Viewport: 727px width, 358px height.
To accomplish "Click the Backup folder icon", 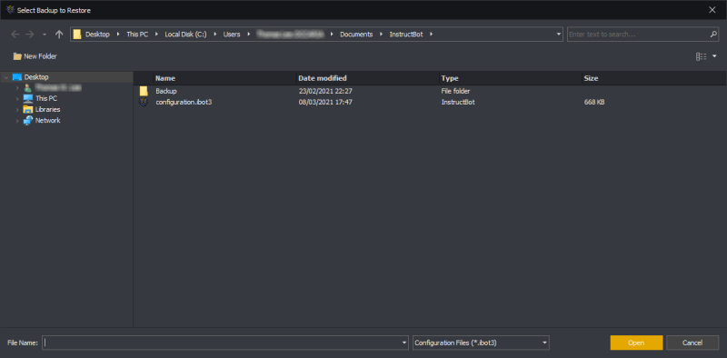I will point(144,91).
